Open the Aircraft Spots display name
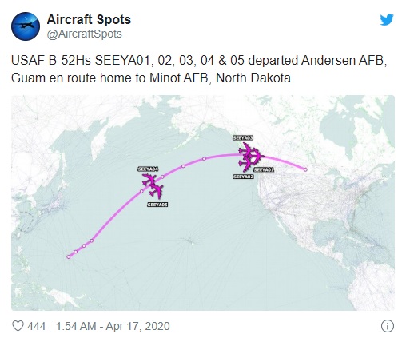 click(x=89, y=19)
